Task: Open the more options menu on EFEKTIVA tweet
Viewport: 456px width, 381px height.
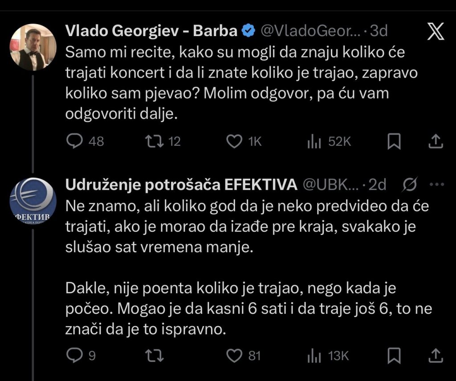Action: point(436,184)
